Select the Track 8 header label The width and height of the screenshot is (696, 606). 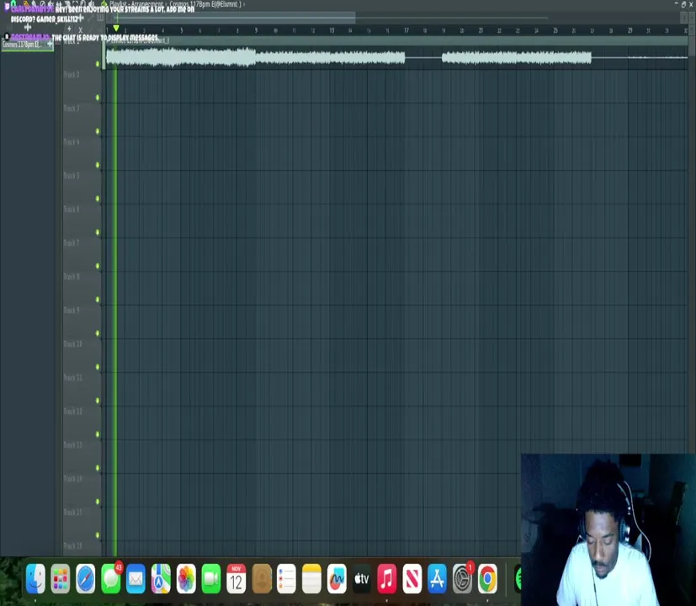tap(72, 277)
